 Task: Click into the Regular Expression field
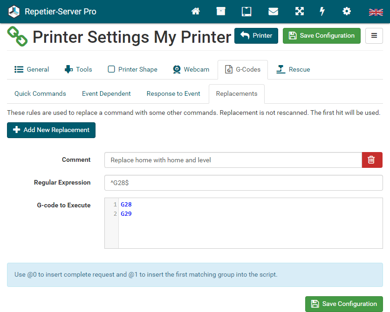point(243,183)
